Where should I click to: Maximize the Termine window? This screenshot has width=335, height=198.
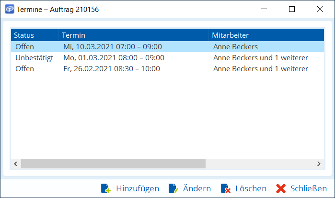click(292, 9)
